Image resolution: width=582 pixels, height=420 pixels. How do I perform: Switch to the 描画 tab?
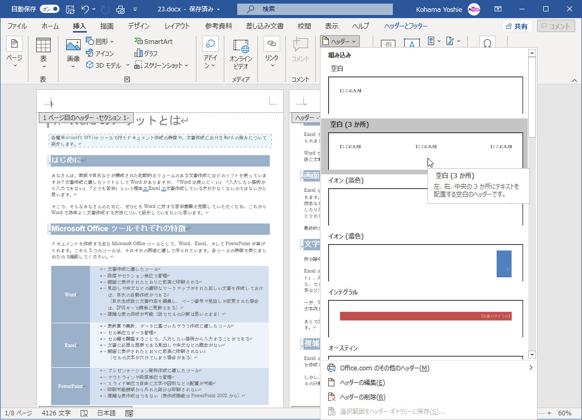click(x=107, y=26)
